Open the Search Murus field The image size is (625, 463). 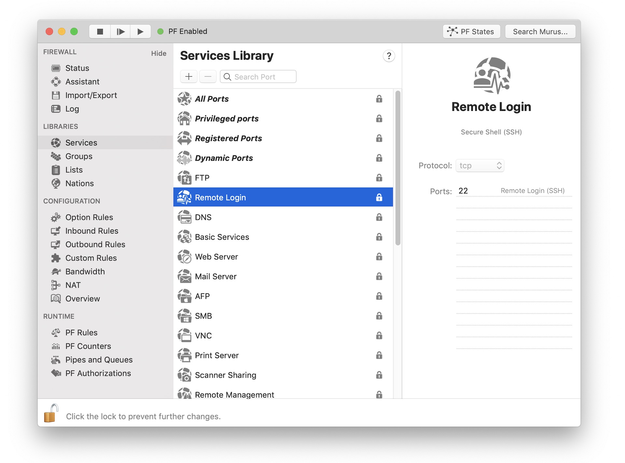coord(540,32)
